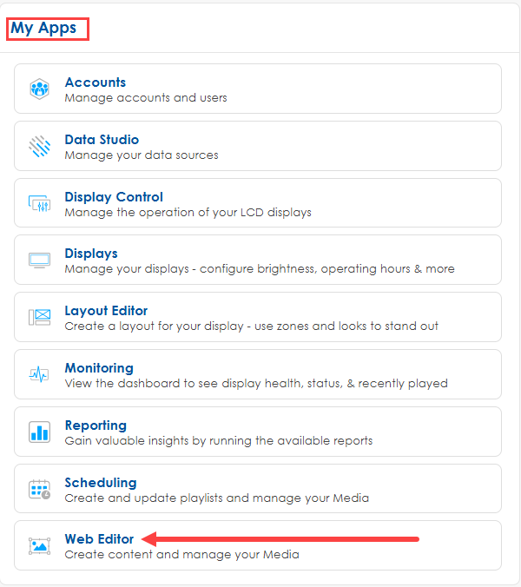Open the Monitoring title link

pyautogui.click(x=99, y=368)
